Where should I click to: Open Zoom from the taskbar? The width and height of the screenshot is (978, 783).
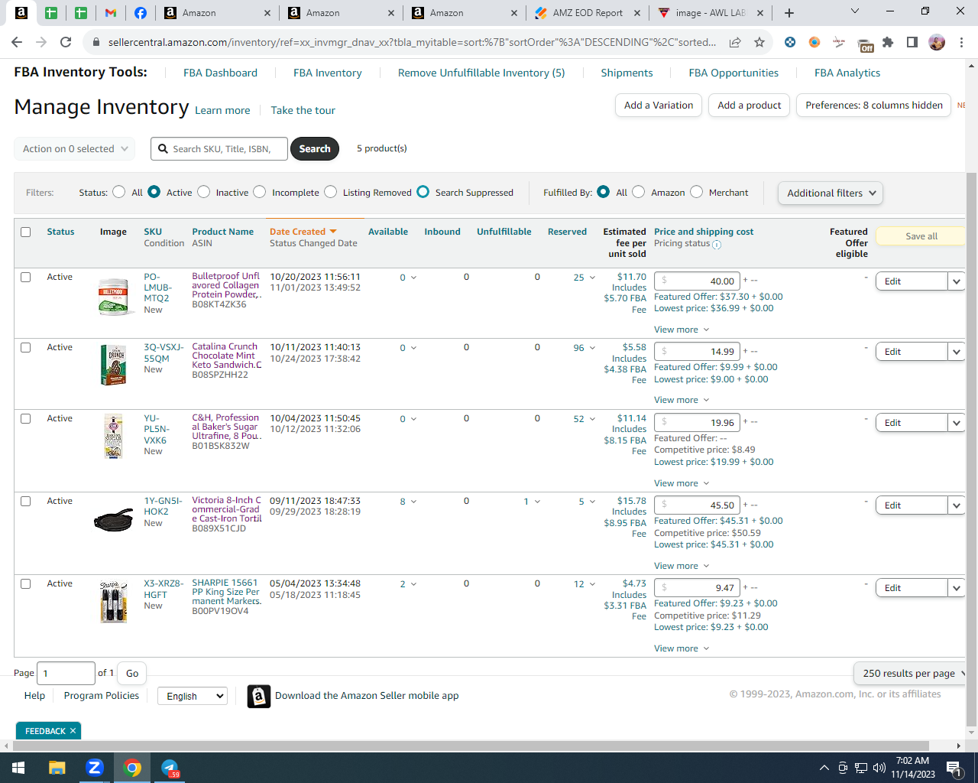pos(95,768)
